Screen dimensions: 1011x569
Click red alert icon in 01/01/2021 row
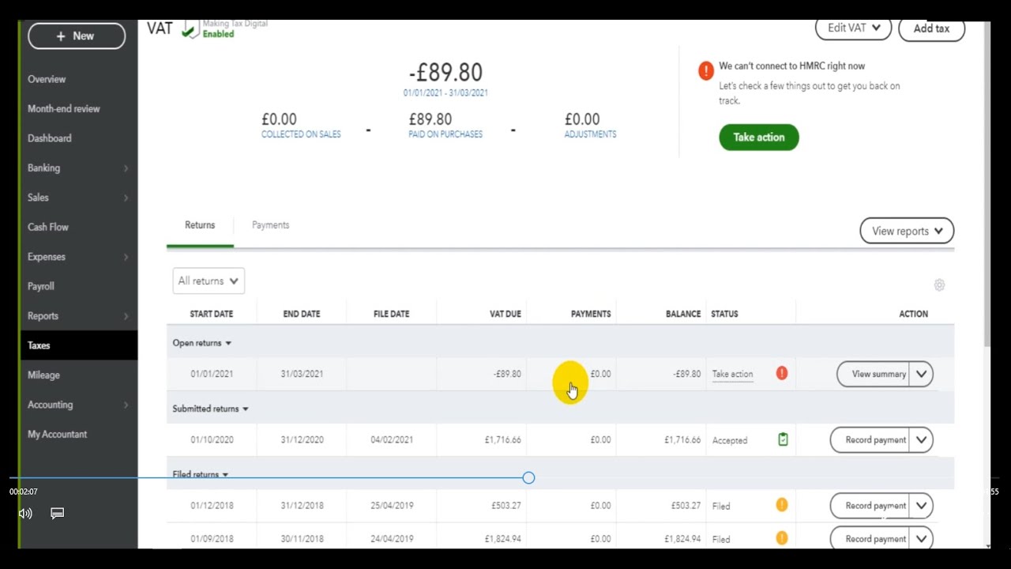click(x=782, y=373)
